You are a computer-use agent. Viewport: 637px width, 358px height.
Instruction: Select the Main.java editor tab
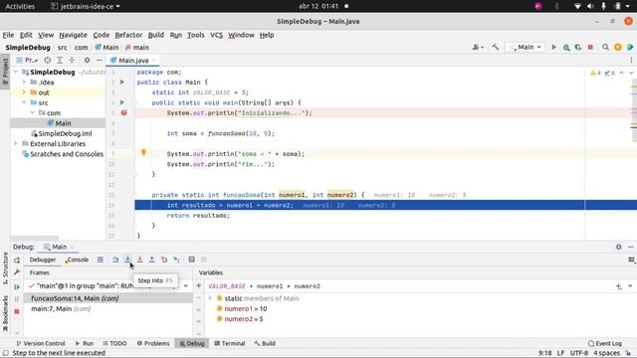[x=133, y=60]
